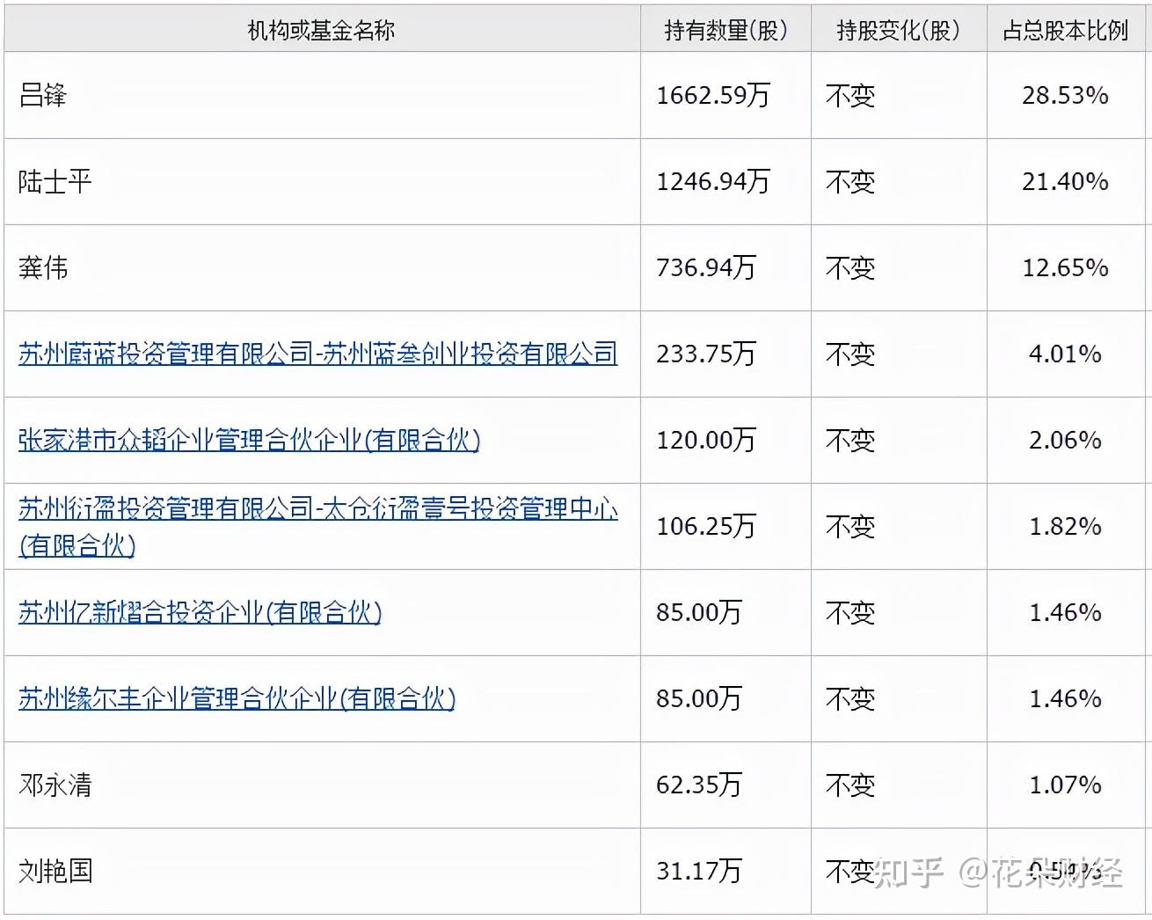The width and height of the screenshot is (1152, 920).
Task: Open link for 苏州蔚蓝投资管理有限公司-苏州蓝叁创业投资有限公司
Action: 317,353
